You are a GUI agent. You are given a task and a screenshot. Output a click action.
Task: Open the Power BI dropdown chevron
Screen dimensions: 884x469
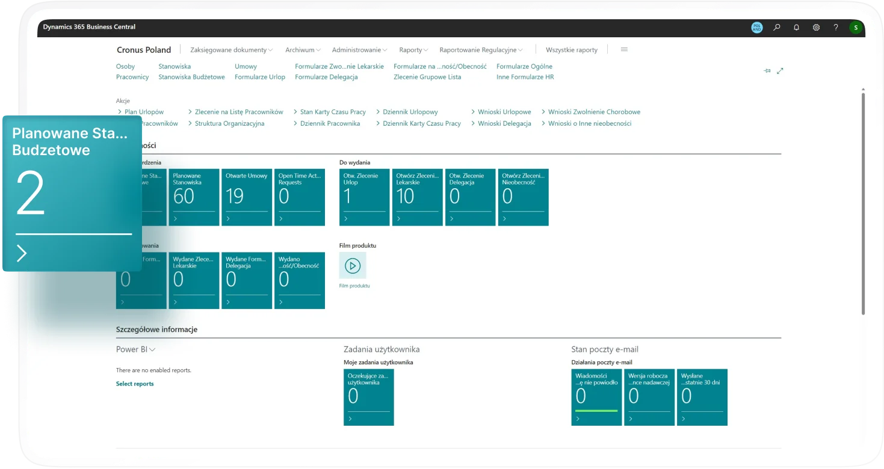[x=152, y=349]
